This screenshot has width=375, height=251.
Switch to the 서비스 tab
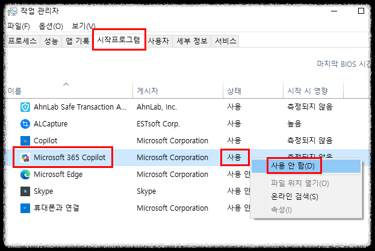pyautogui.click(x=225, y=41)
